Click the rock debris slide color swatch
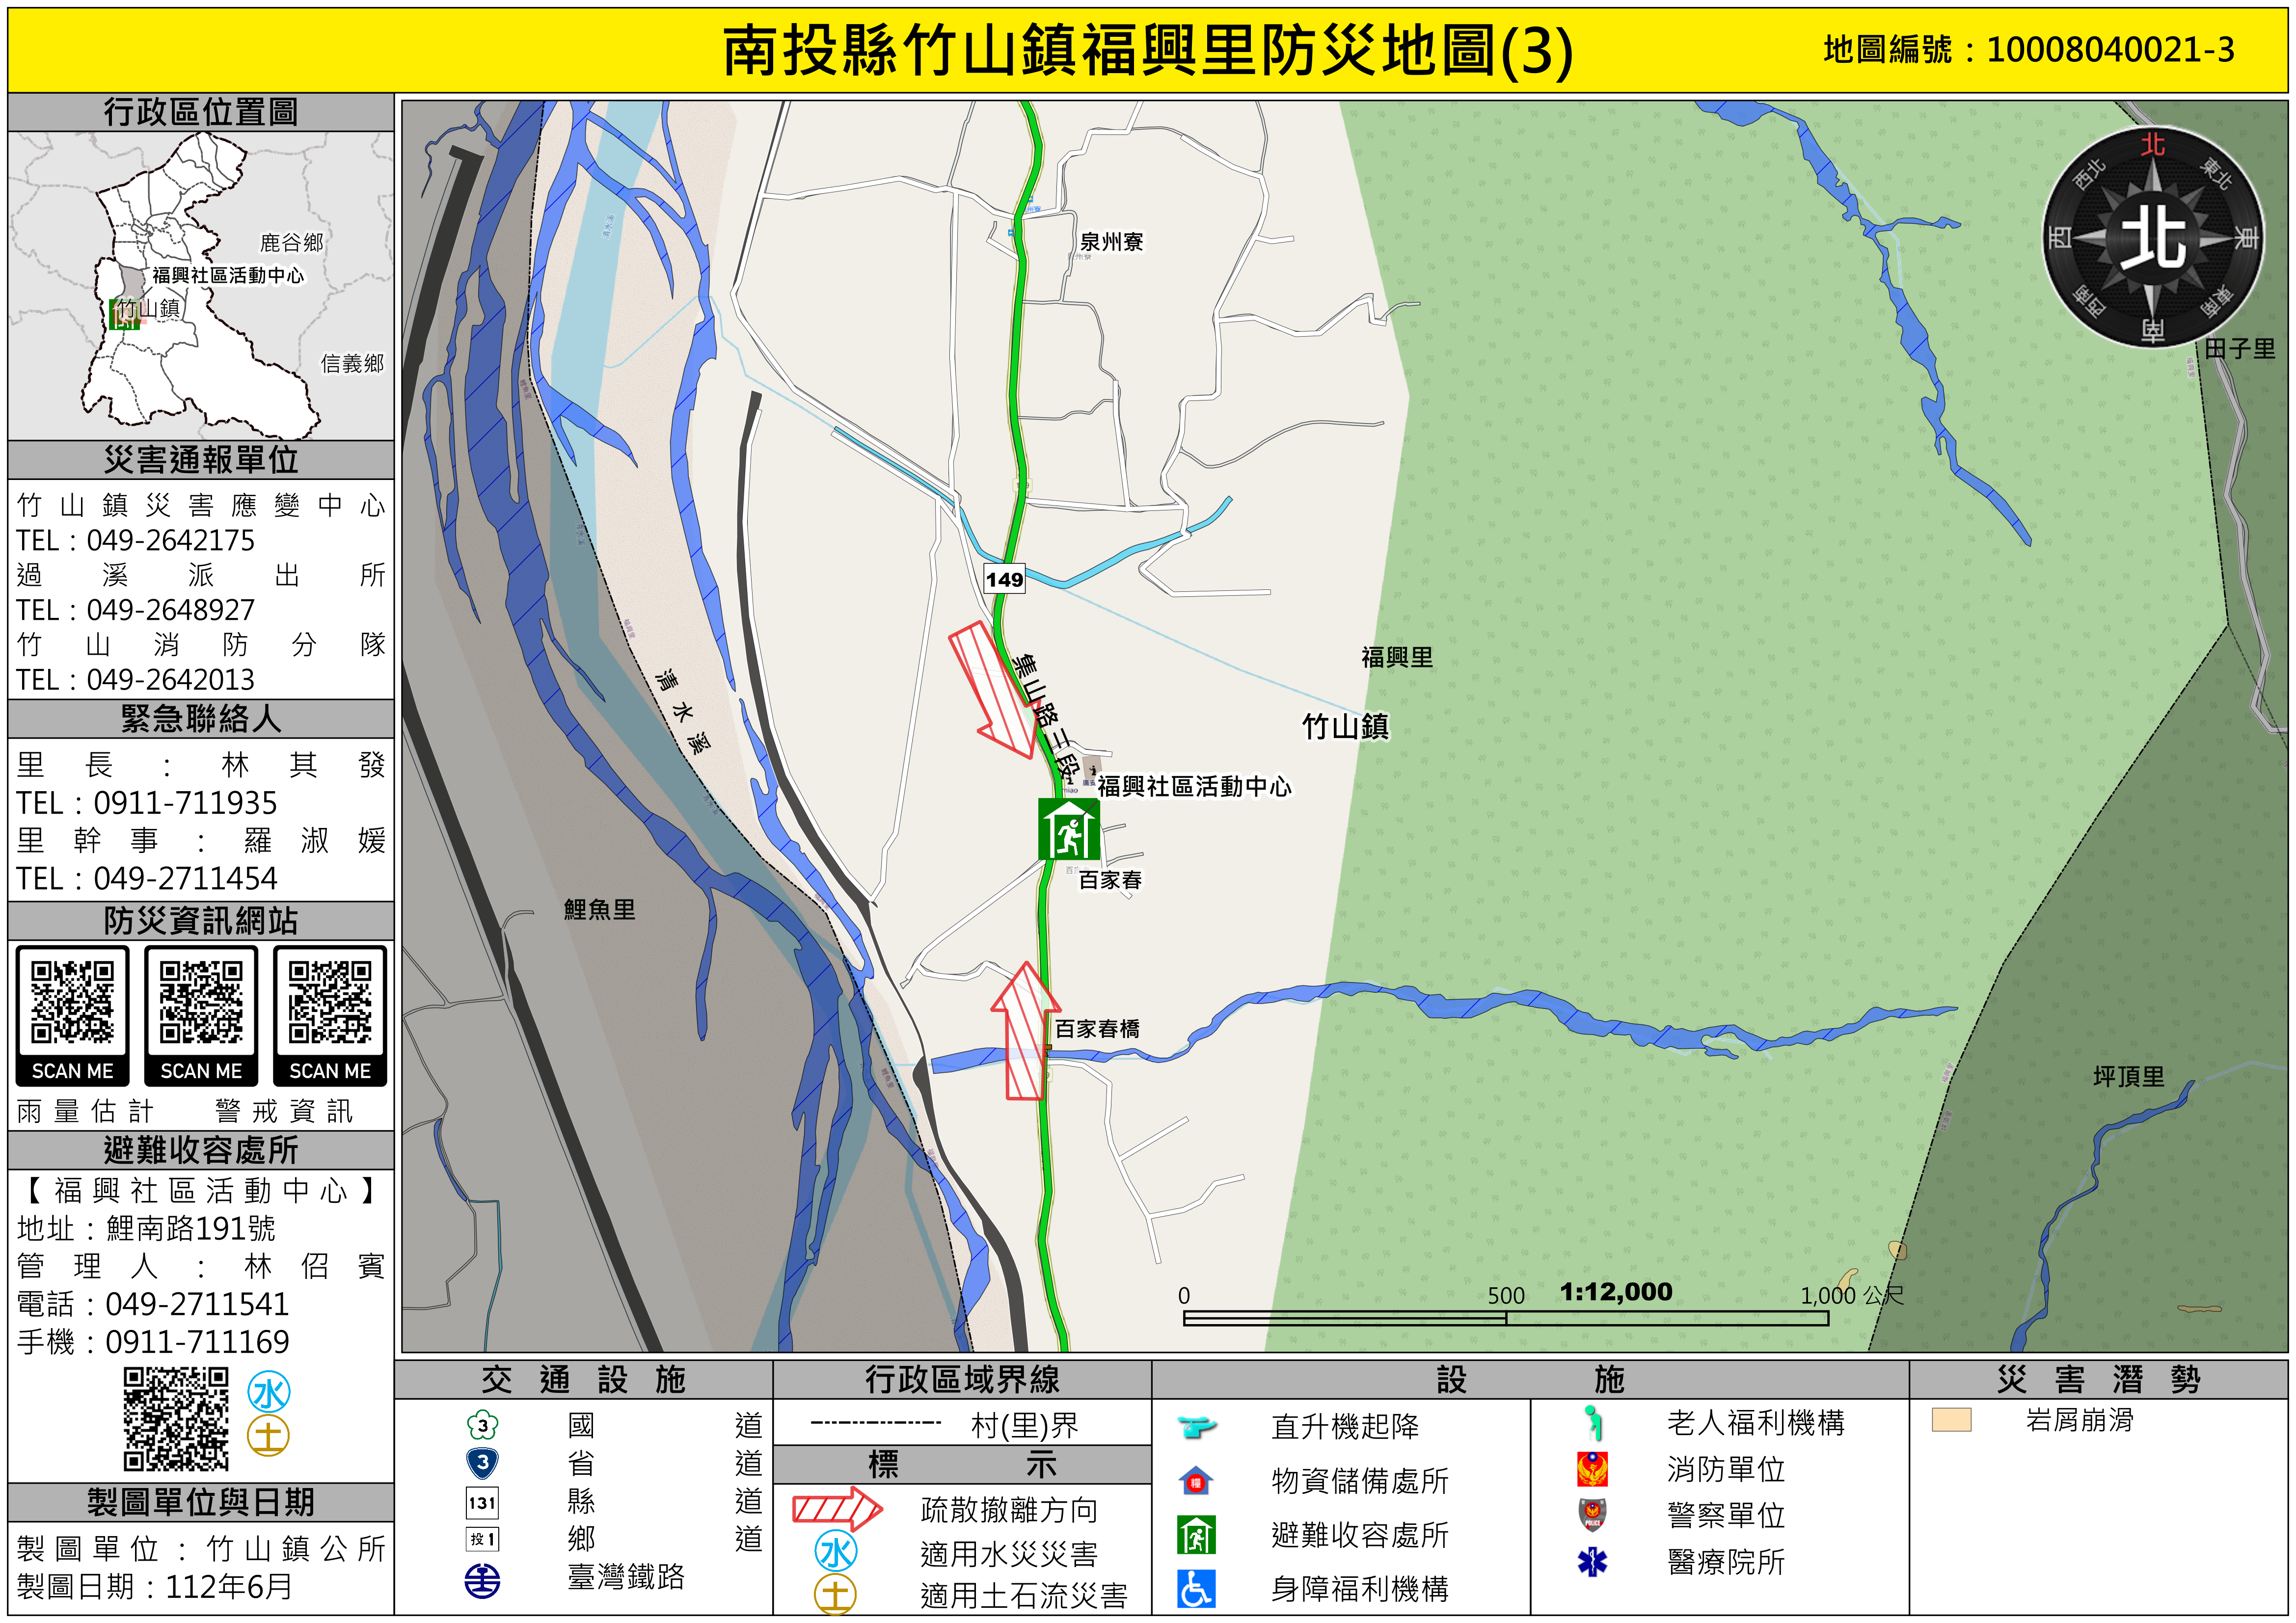The image size is (2296, 1623). 1951,1420
